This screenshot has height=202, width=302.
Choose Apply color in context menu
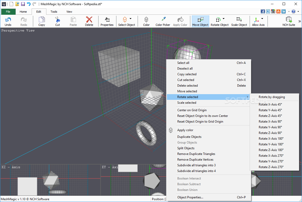[x=209, y=130]
